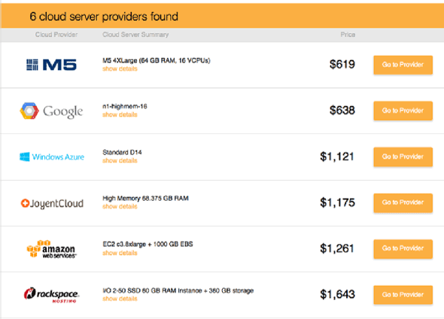Go to Provider for Rackspace I/O 2-50

point(403,295)
